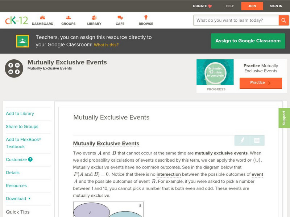The height and width of the screenshot is (217, 290).
Task: Click the JOIN button
Action: tap(252, 6)
